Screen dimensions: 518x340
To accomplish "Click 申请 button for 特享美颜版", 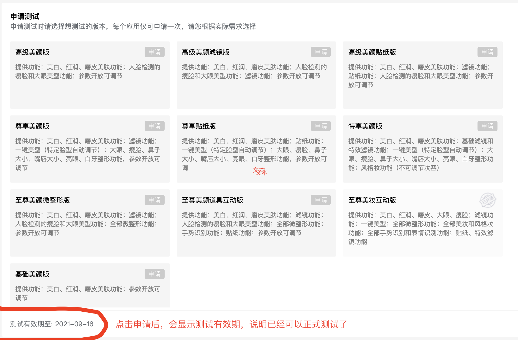I will tap(487, 126).
